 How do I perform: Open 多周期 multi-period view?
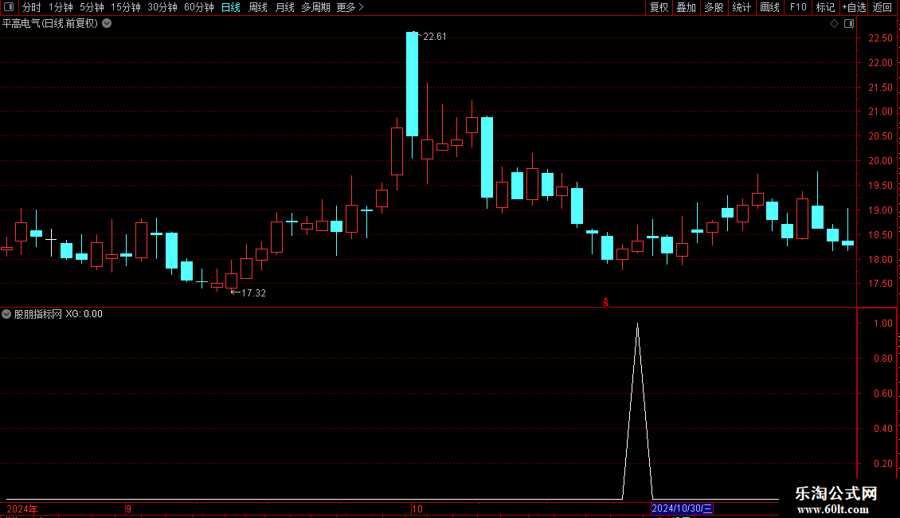click(x=315, y=7)
